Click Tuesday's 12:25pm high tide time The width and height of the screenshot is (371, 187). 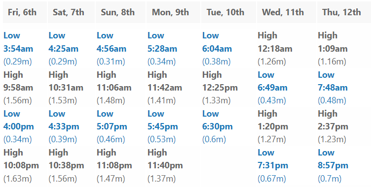(x=220, y=88)
